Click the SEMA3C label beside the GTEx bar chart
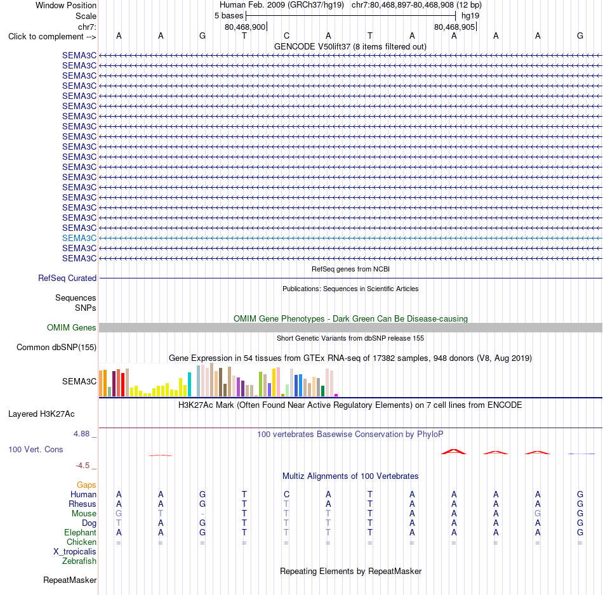 [x=79, y=382]
